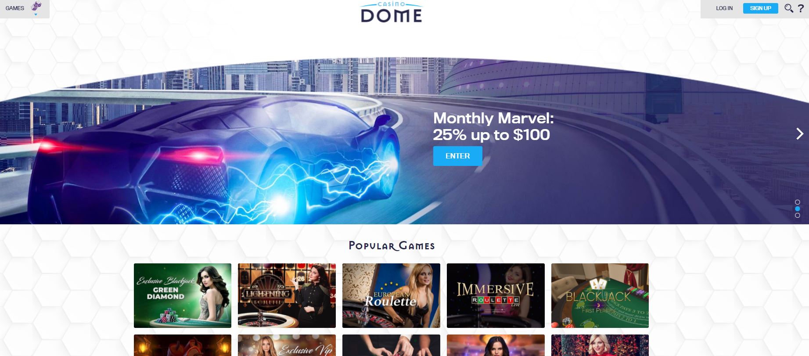
Task: Advance banner with right arrow
Action: coord(800,133)
